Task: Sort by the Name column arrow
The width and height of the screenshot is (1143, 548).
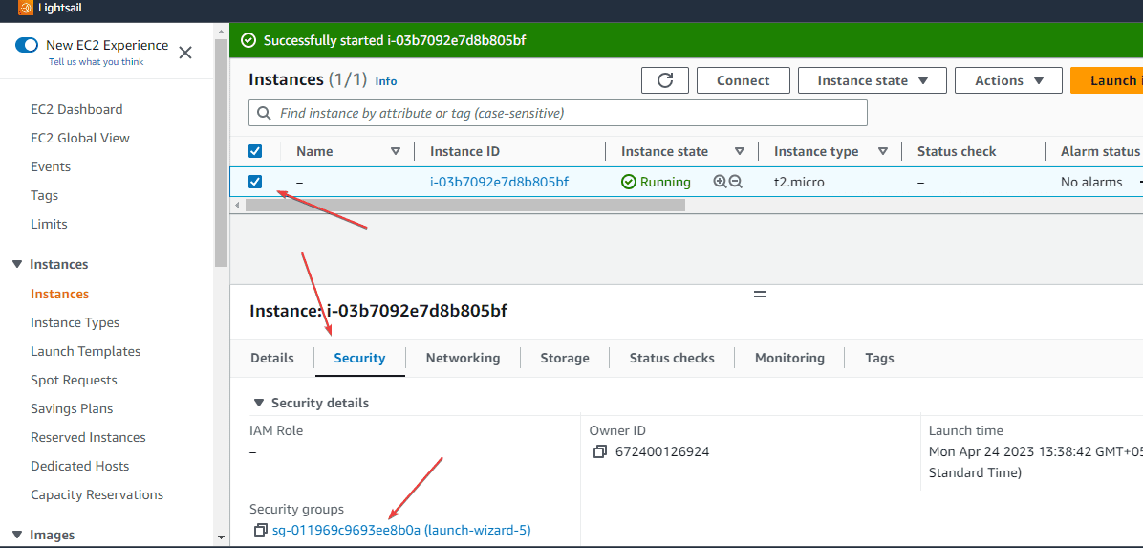Action: coord(396,152)
